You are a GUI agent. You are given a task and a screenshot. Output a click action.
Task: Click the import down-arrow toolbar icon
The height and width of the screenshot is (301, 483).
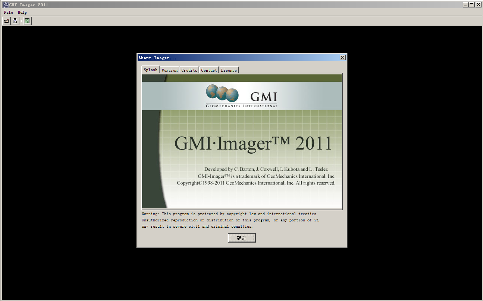15,21
